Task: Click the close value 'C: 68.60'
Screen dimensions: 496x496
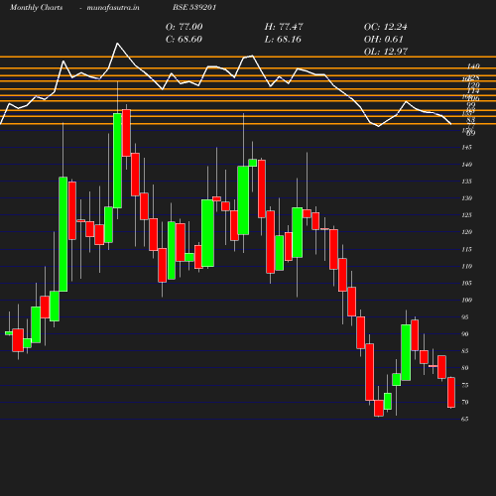Action: (x=184, y=39)
